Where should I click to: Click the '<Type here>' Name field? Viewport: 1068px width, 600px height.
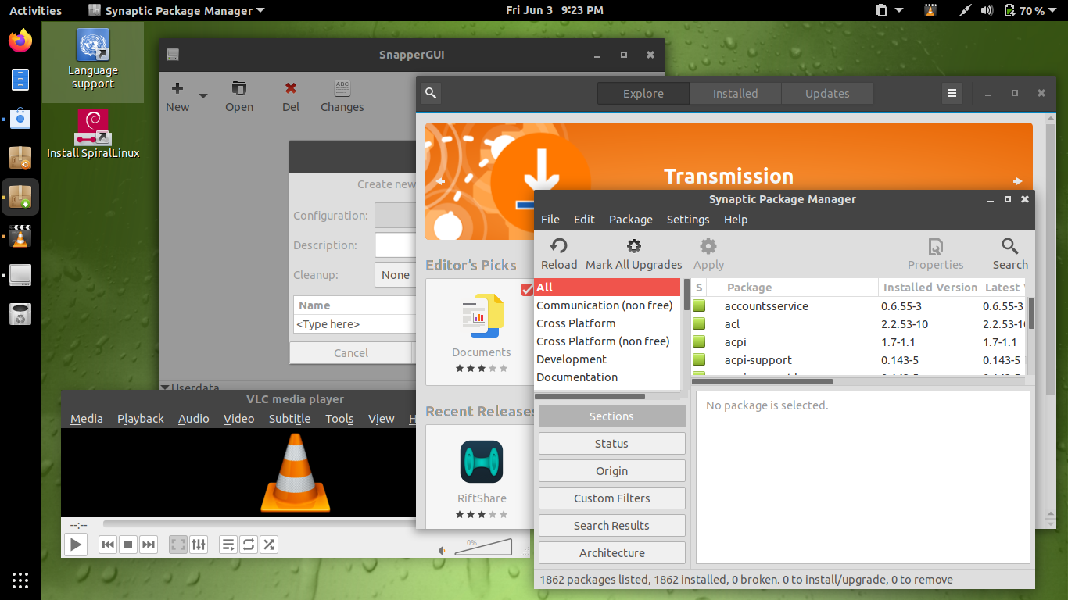(355, 324)
